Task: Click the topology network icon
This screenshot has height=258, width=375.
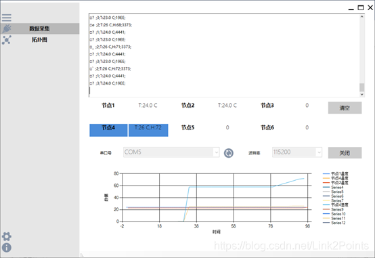Action: click(x=7, y=40)
